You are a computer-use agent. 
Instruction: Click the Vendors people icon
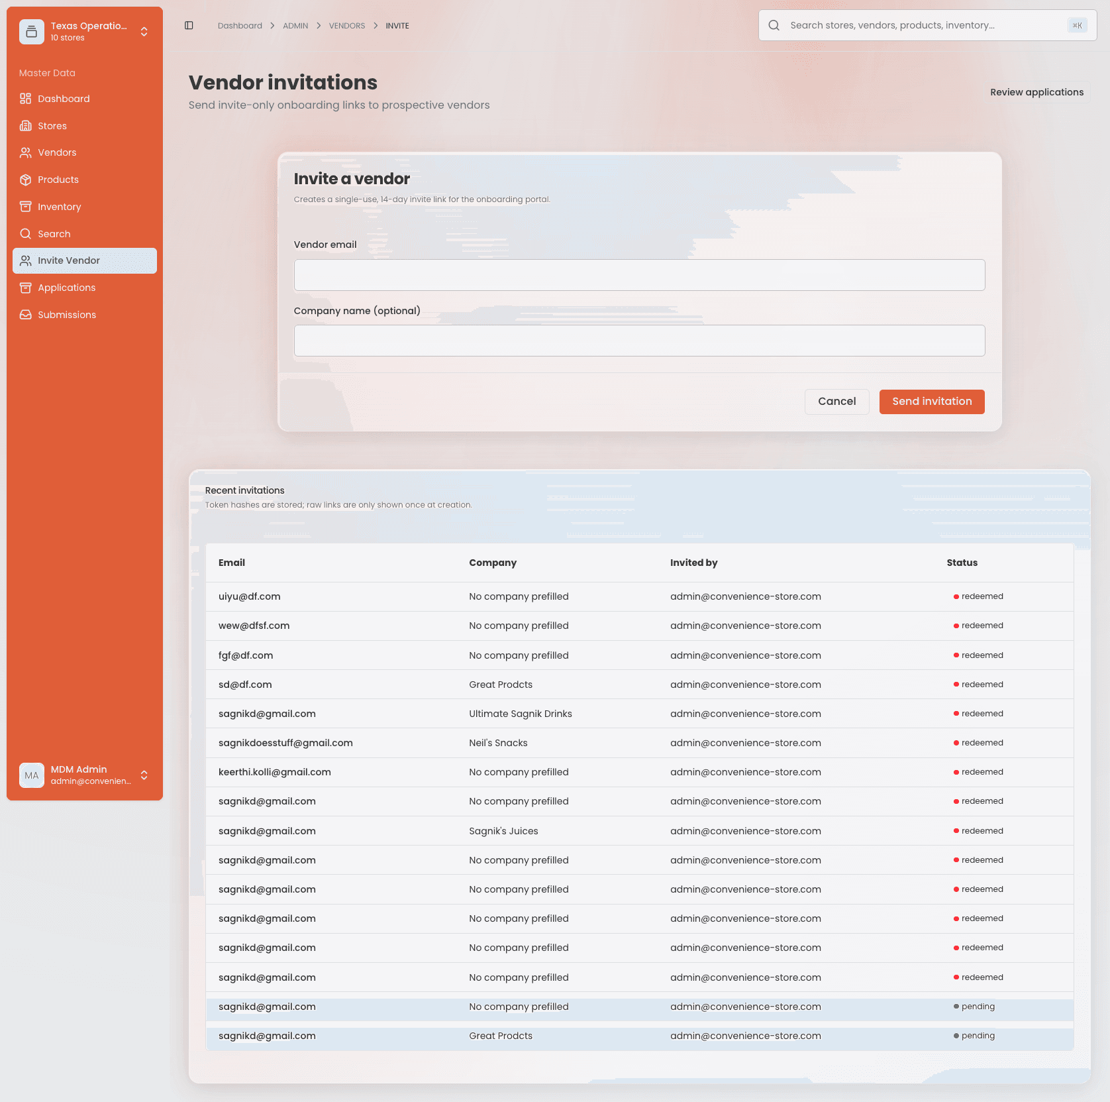tap(26, 152)
